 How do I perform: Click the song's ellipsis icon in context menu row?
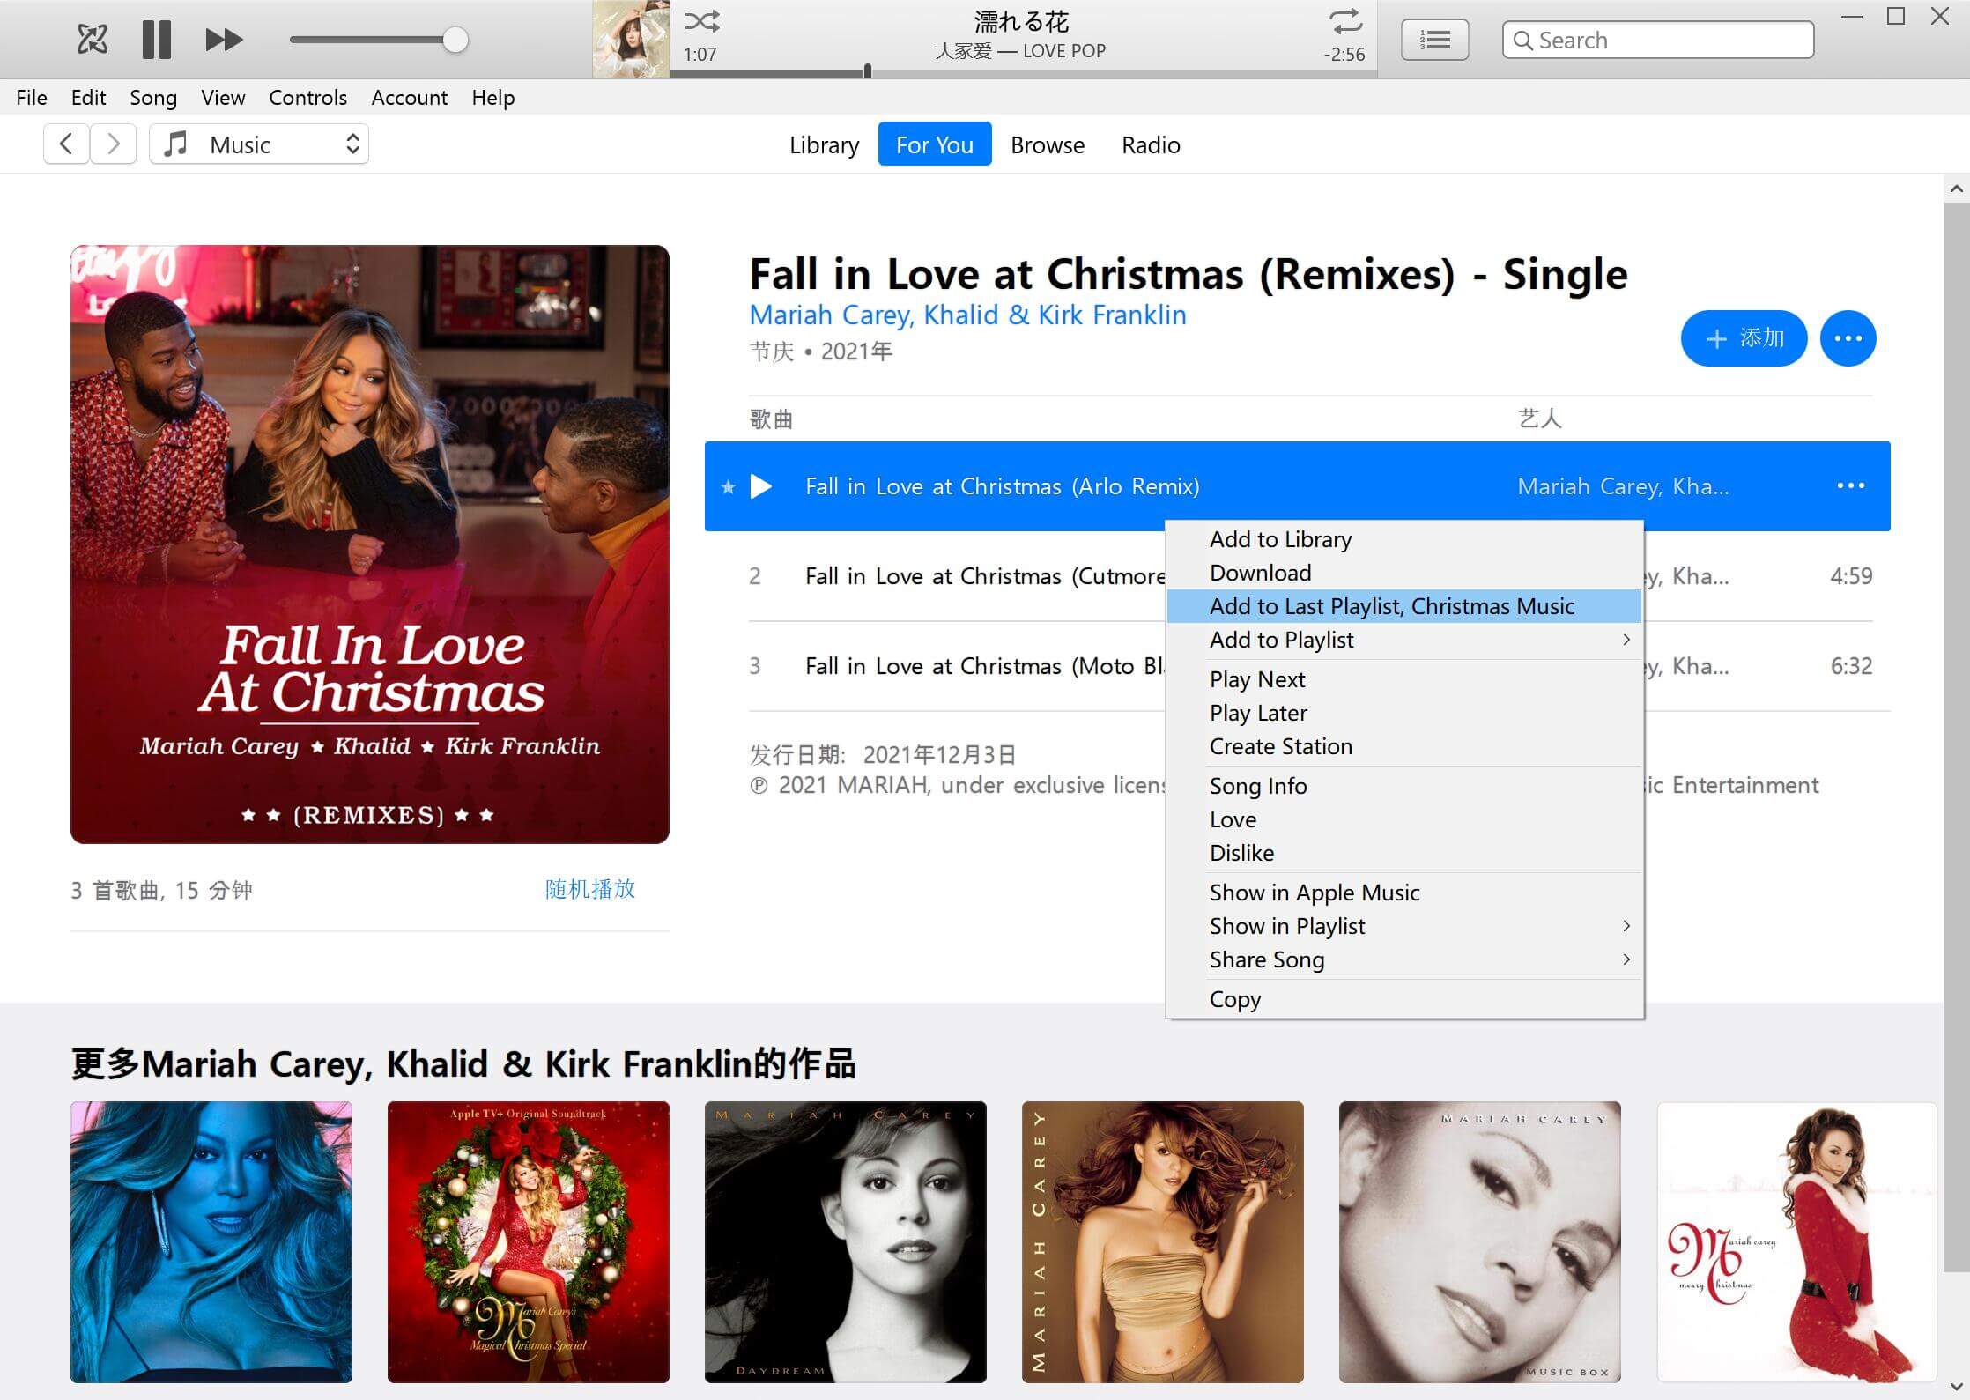(x=1852, y=485)
